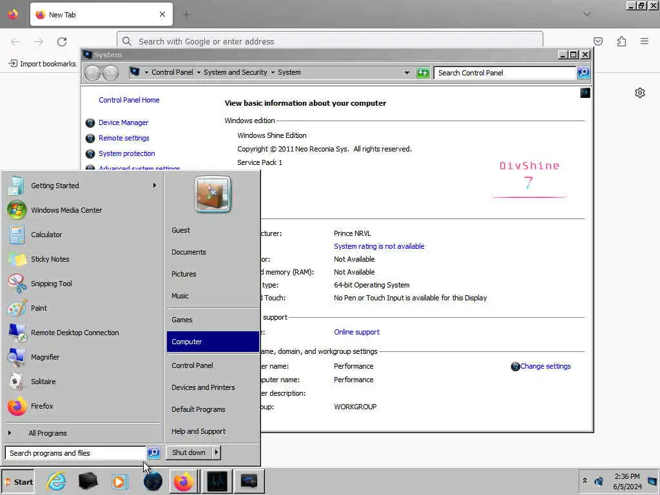Open Device Manager link
The image size is (660, 495).
[123, 122]
